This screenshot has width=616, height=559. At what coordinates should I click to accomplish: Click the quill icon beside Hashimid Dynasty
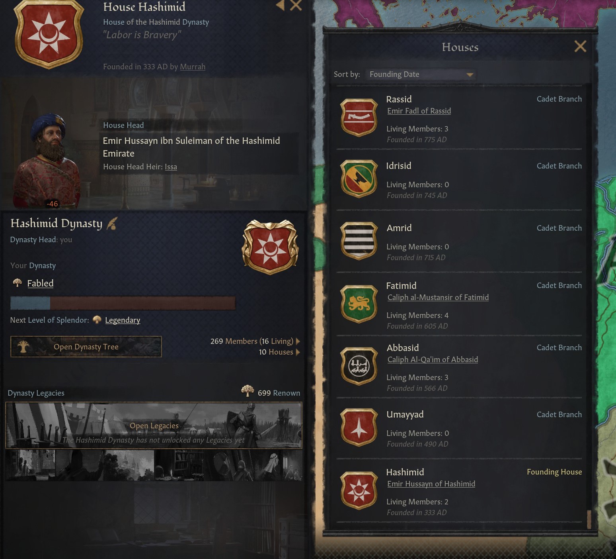click(112, 224)
